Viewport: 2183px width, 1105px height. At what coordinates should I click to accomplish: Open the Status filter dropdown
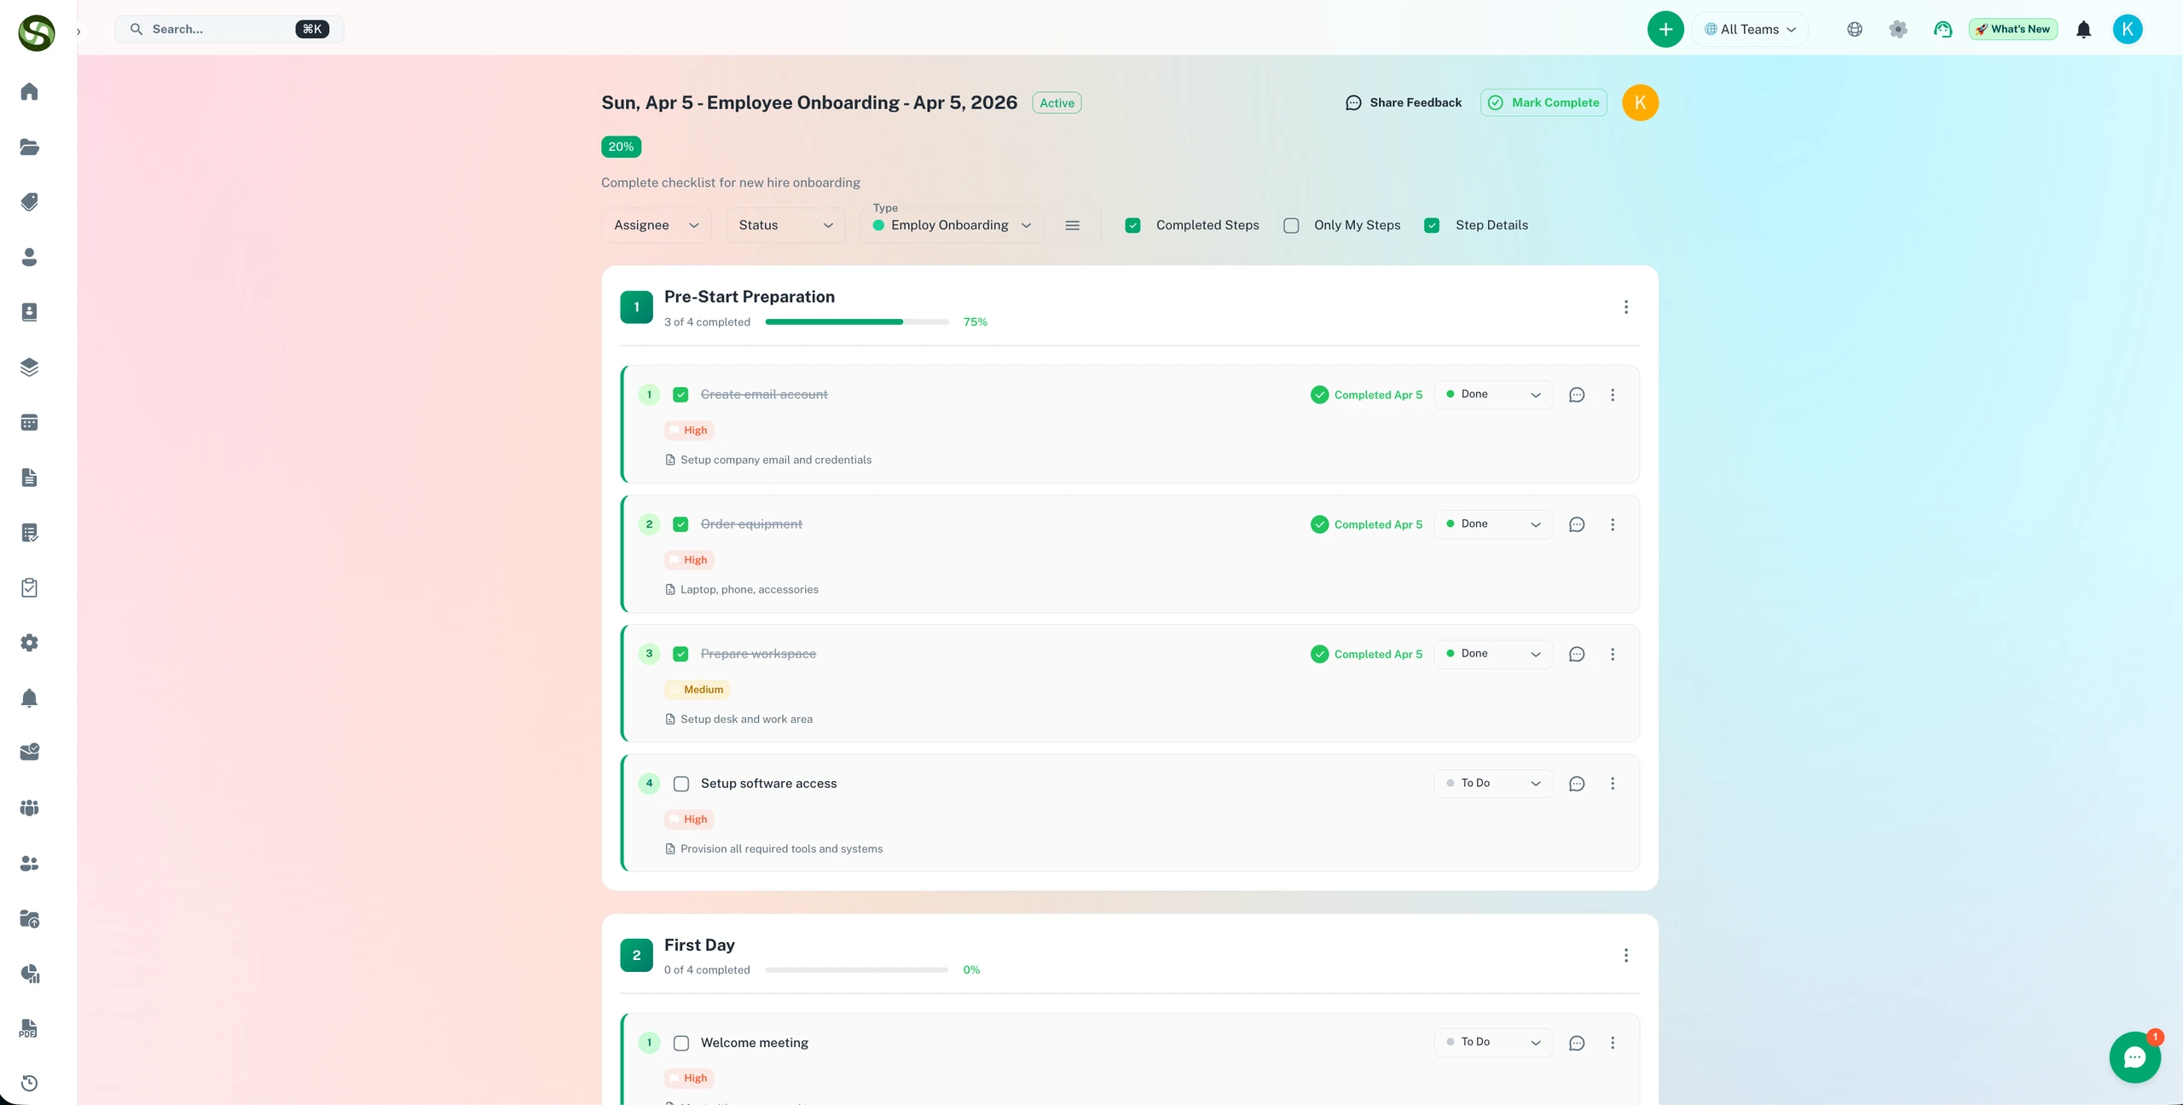785,225
